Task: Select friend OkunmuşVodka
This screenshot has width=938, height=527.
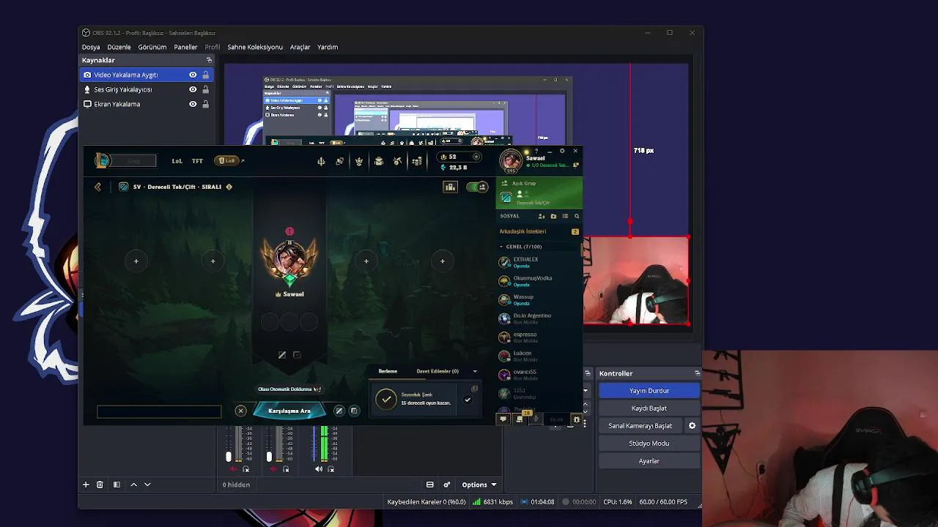Action: (539, 281)
